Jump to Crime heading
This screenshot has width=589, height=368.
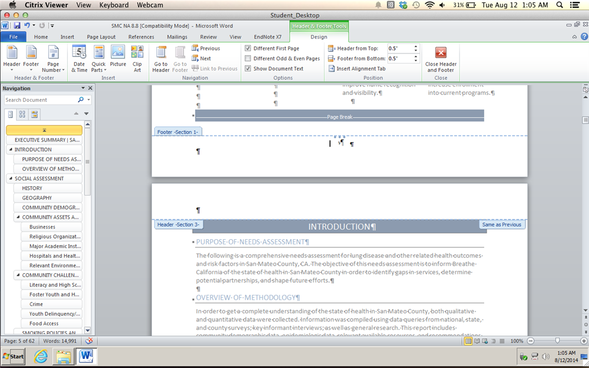(x=51, y=304)
